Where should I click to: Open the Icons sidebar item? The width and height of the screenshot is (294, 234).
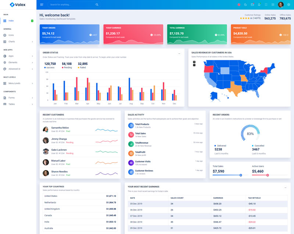click(x=11, y=35)
